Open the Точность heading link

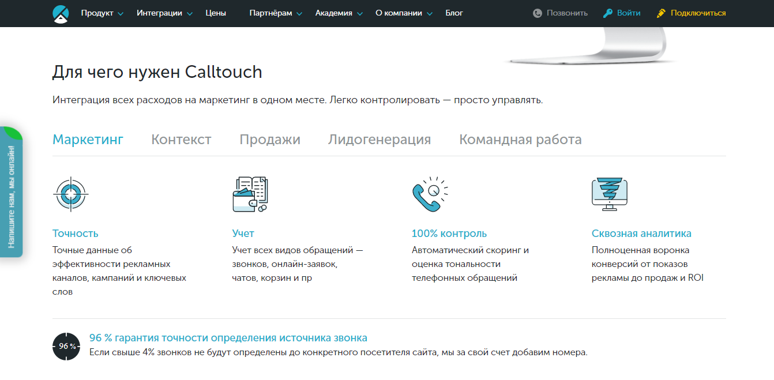coord(76,234)
